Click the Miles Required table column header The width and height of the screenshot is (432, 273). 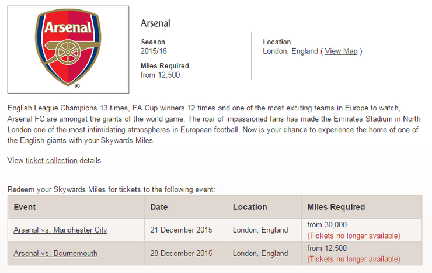(x=336, y=207)
